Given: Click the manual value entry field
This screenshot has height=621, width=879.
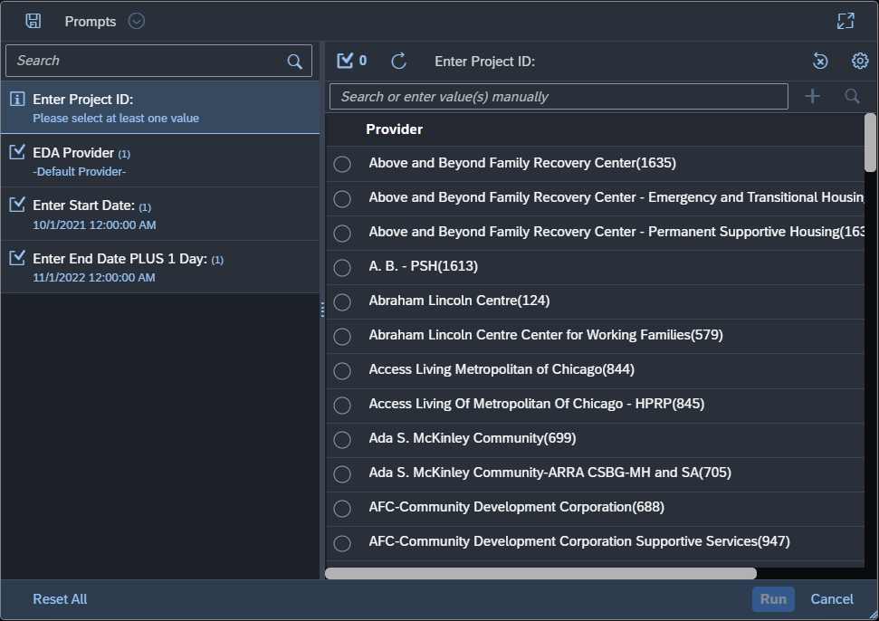Looking at the screenshot, I should [559, 97].
